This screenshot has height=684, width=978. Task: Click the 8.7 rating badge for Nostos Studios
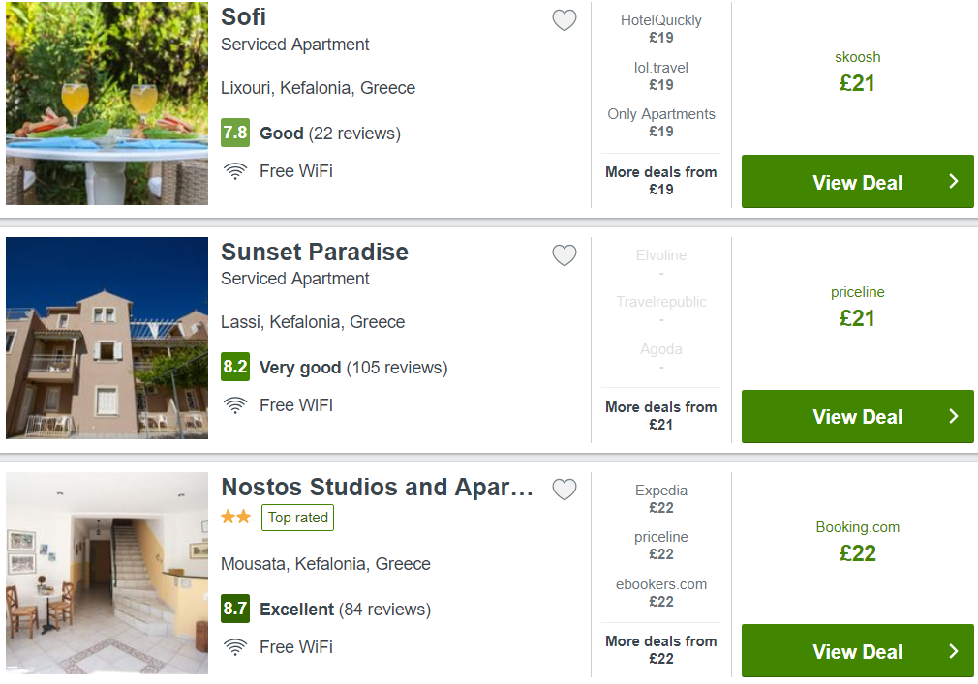click(x=235, y=609)
